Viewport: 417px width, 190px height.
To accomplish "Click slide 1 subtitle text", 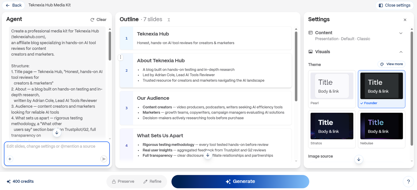I will click(x=186, y=43).
